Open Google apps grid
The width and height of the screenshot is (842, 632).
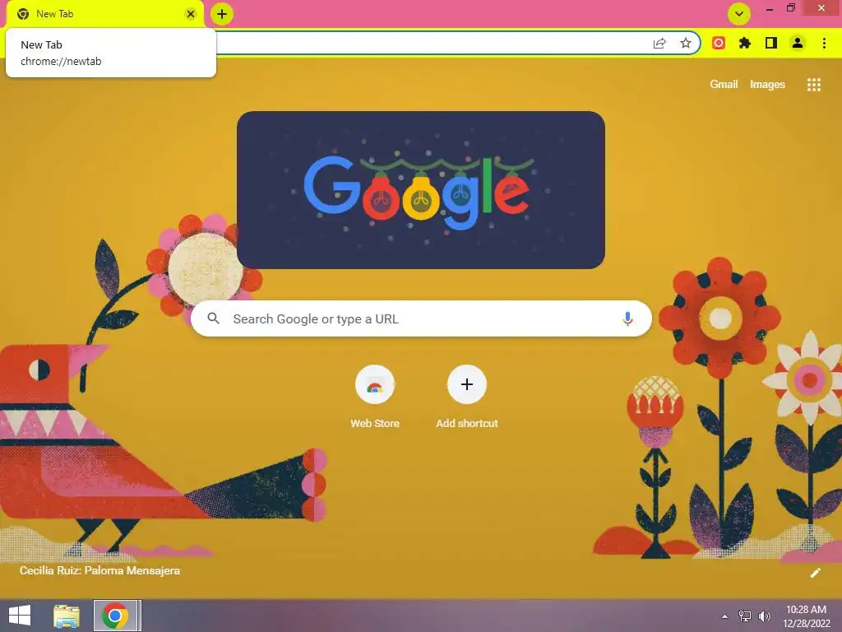(x=813, y=85)
